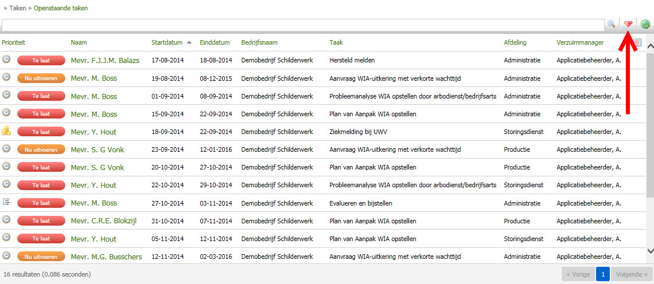Image resolution: width=654 pixels, height=284 pixels.
Task: Focus the search text field
Action: (x=303, y=25)
